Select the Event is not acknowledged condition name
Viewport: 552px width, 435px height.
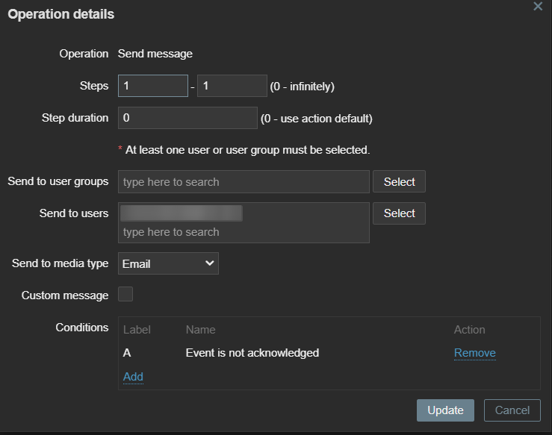pos(252,353)
